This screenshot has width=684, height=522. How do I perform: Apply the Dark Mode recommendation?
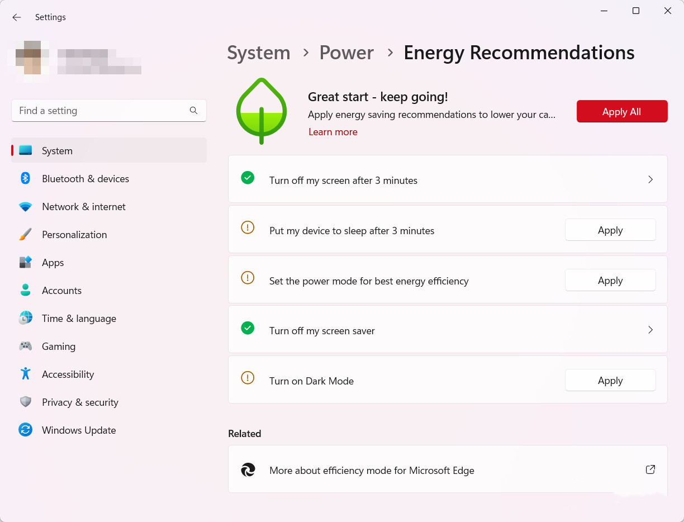click(x=610, y=381)
